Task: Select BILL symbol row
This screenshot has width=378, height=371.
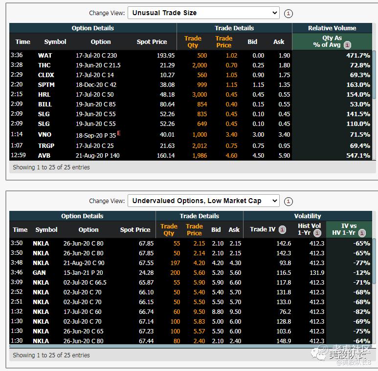Action: pyautogui.click(x=45, y=104)
